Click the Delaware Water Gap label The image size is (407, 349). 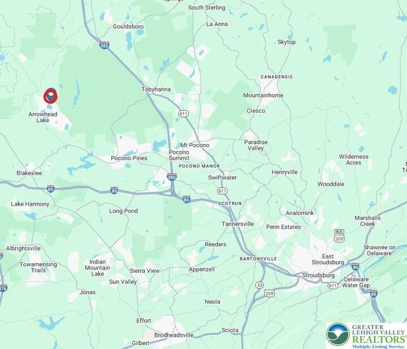(x=356, y=282)
